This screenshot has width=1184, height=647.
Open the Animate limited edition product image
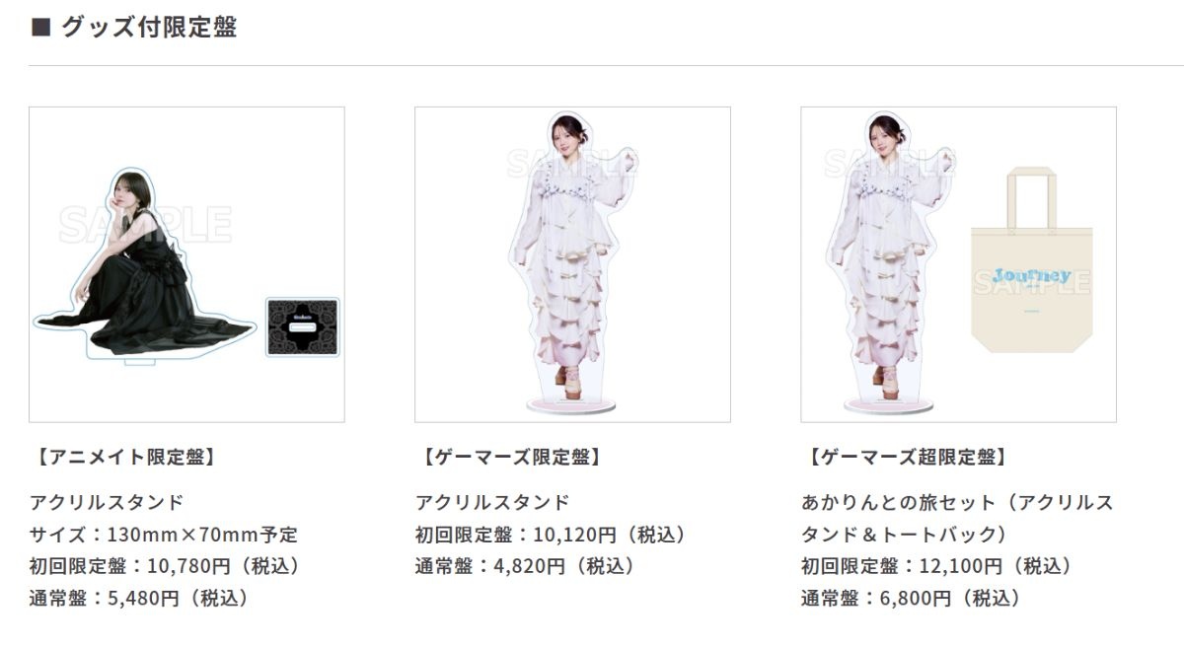coord(186,264)
